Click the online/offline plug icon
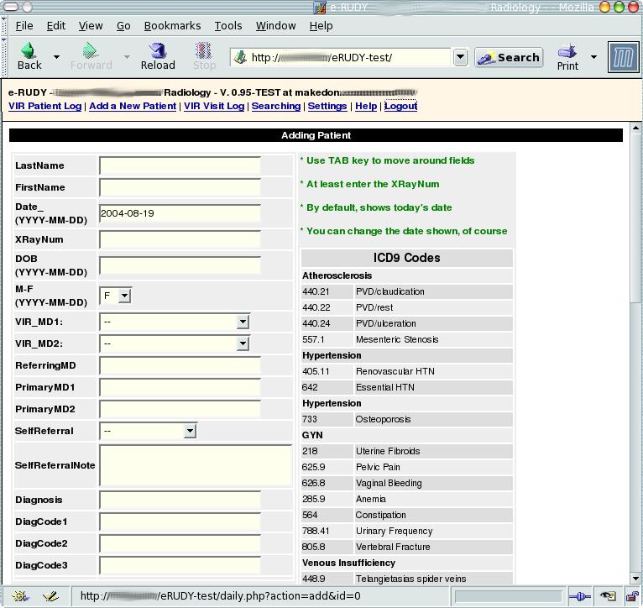Screen dimensions: 643x608 [579, 596]
